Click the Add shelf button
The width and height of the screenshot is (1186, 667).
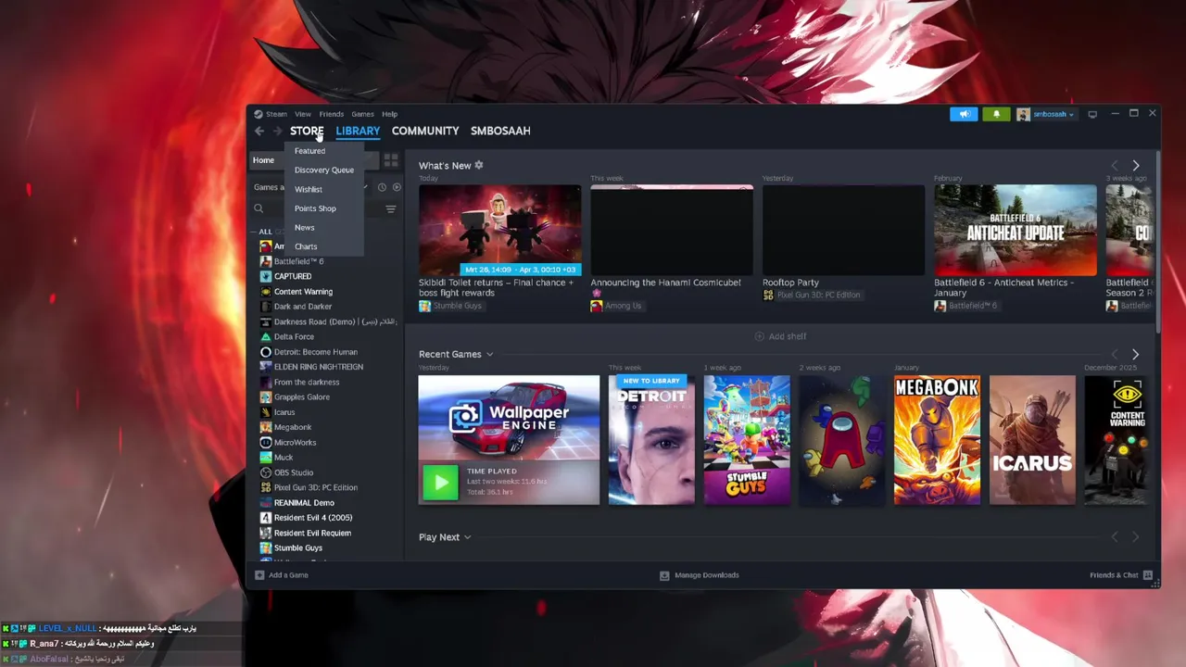coord(780,336)
